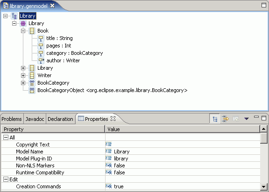Select the Book class label
Screen dimensions: 269x192
click(43, 31)
